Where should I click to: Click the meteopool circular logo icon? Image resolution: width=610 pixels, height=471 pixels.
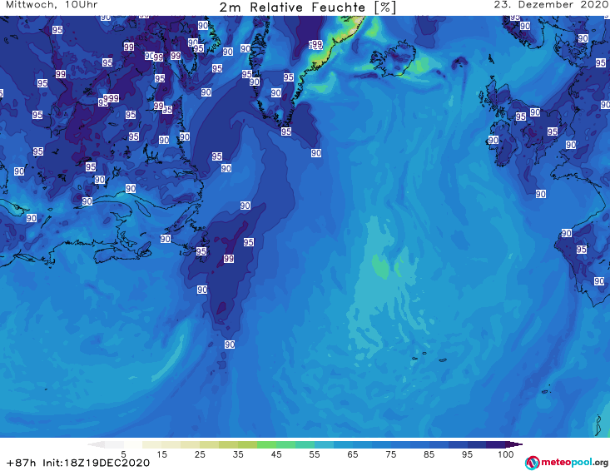[532, 463]
